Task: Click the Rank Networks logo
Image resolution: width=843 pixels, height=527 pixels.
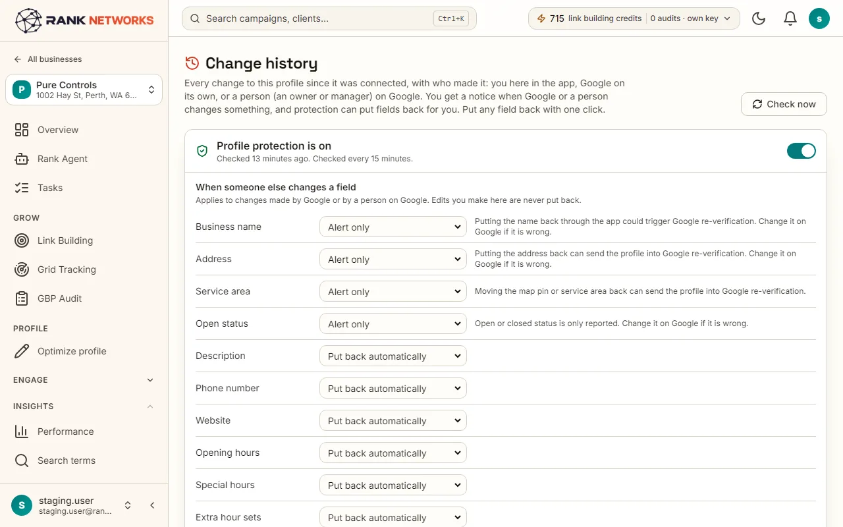Action: 84,20
